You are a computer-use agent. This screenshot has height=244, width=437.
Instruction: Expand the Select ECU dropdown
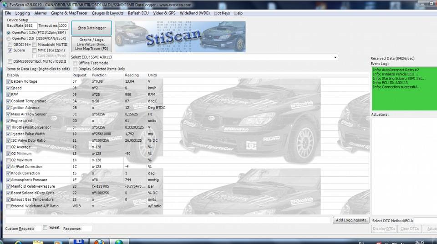[335, 57]
